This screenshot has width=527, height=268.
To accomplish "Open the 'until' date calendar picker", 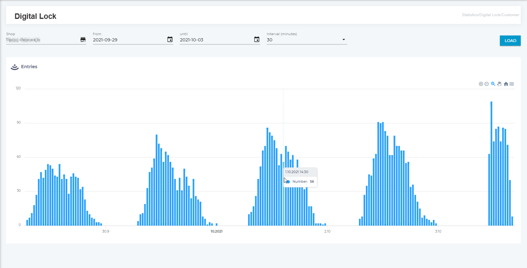I will [x=257, y=40].
